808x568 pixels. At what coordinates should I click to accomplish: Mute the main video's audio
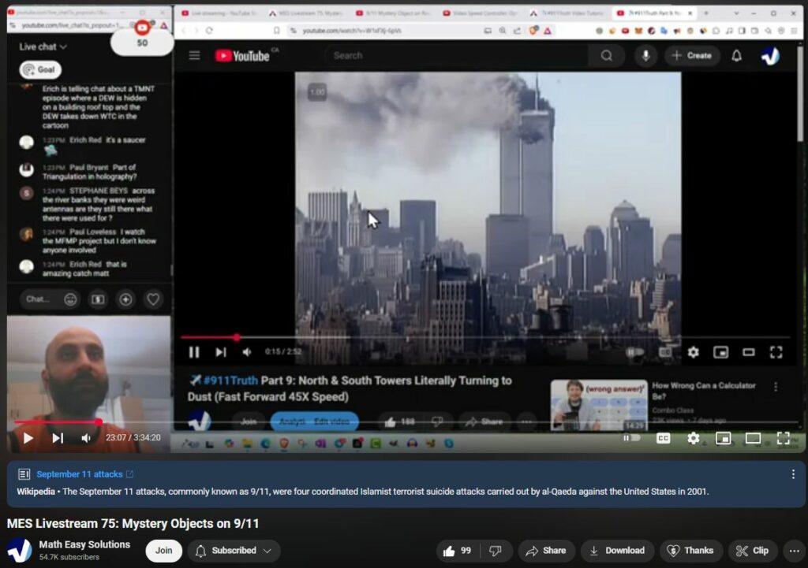pyautogui.click(x=86, y=438)
